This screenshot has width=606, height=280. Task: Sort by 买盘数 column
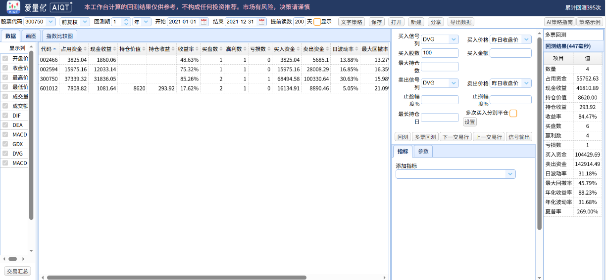(212, 49)
